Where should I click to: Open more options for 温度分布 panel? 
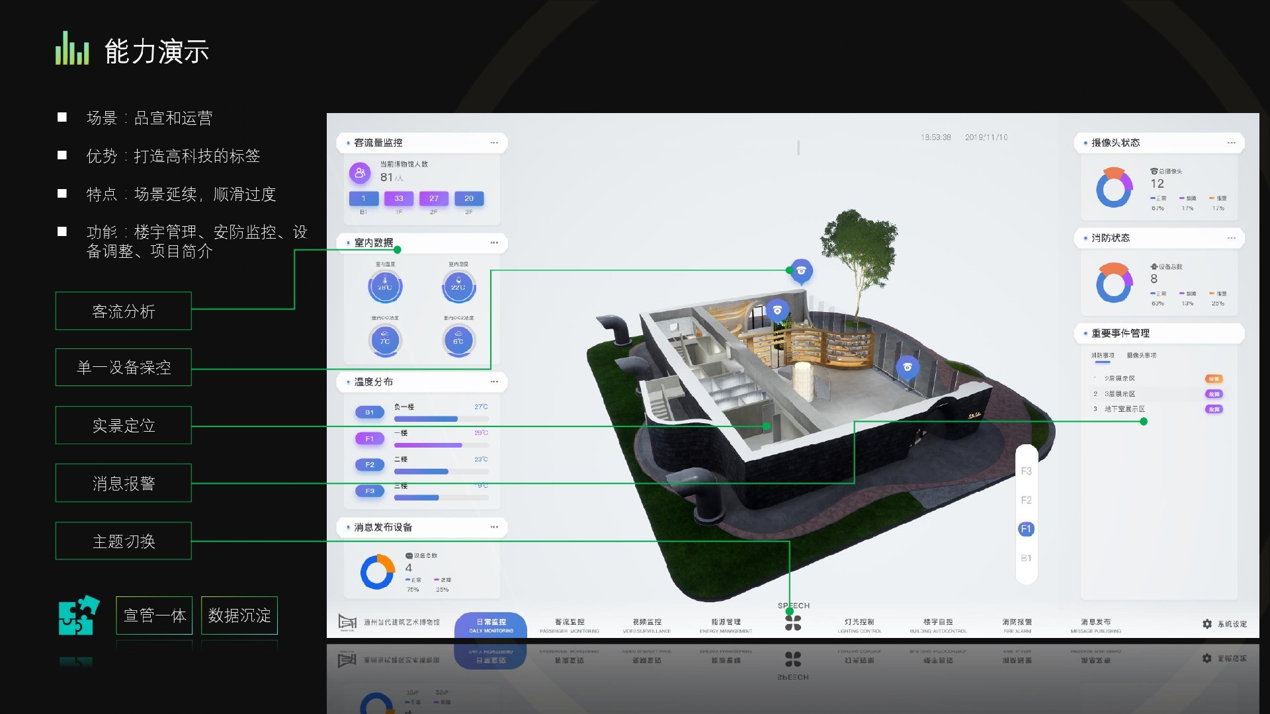coord(494,381)
